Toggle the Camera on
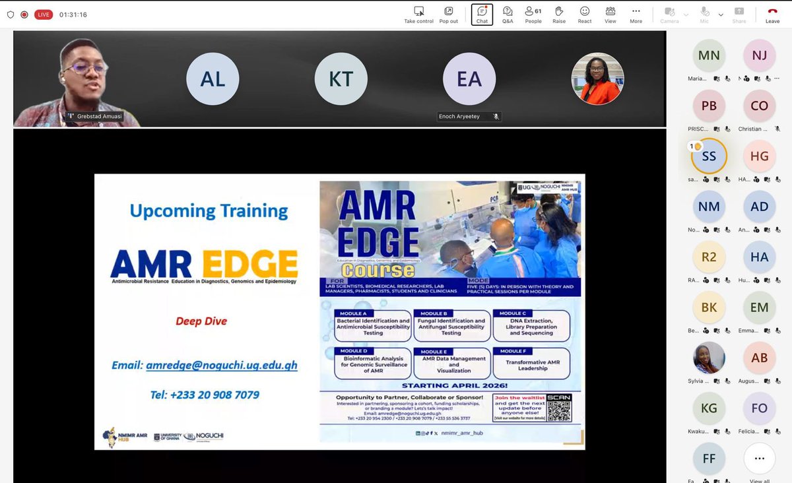Image resolution: width=792 pixels, height=483 pixels. [x=669, y=15]
